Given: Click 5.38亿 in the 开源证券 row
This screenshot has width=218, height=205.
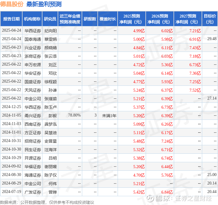Looking at the screenshot, I should click(139, 158).
